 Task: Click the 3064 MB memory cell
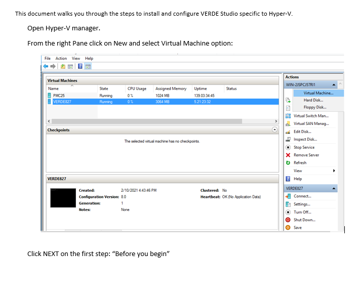coord(163,102)
